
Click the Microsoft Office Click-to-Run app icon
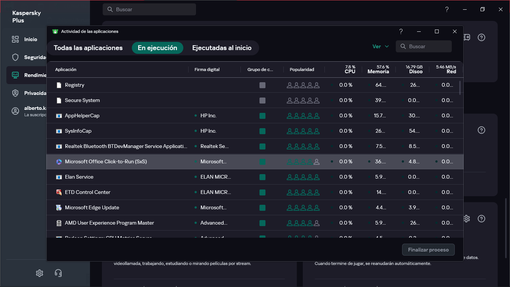point(59,161)
